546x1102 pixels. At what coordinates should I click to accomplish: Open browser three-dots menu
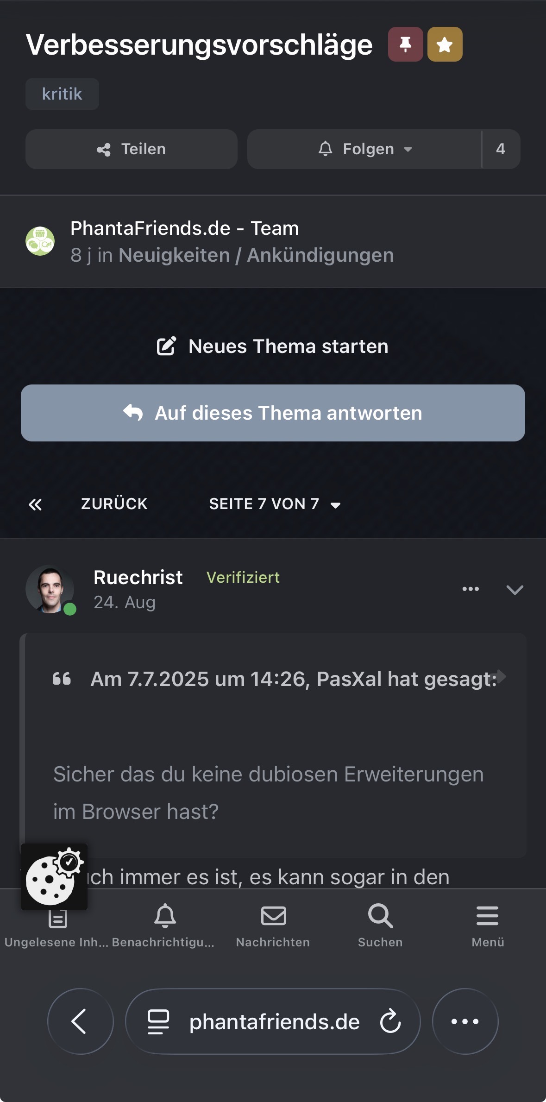(x=465, y=1021)
